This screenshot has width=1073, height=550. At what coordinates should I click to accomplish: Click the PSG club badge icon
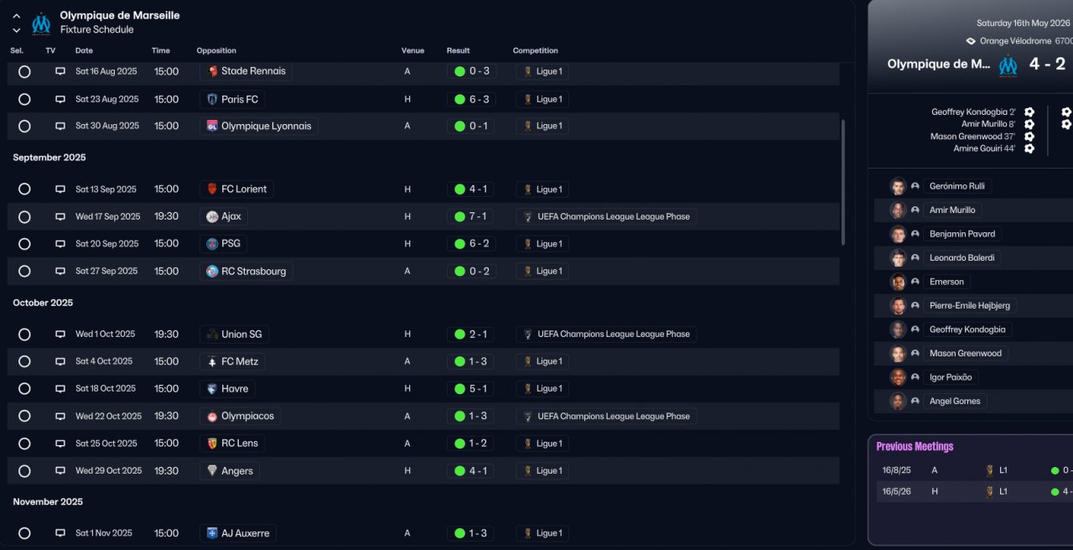[x=212, y=244]
